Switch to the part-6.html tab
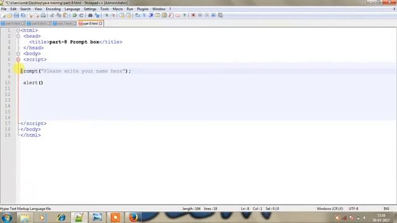This screenshot has width=397, height=223. click(x=38, y=24)
